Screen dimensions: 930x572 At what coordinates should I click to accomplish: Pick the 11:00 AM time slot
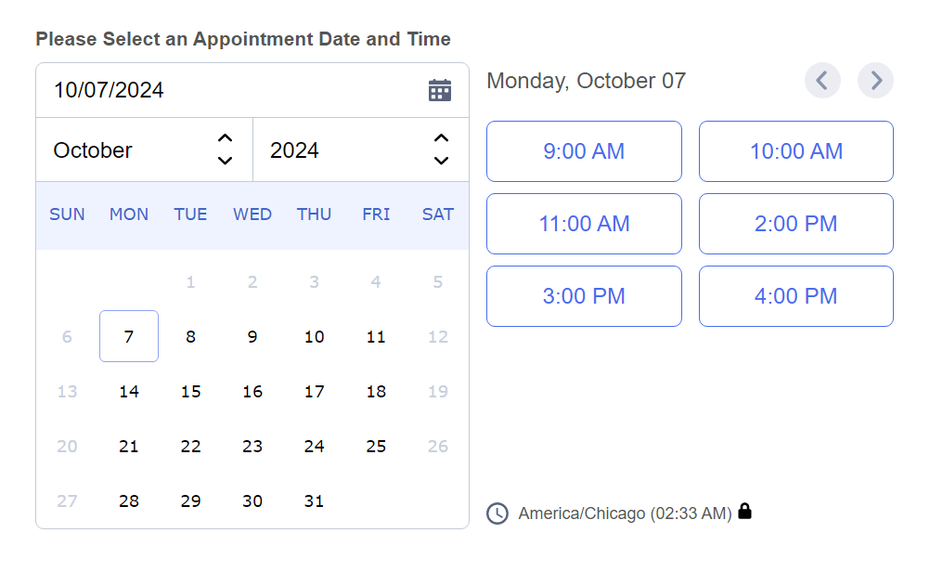(584, 224)
